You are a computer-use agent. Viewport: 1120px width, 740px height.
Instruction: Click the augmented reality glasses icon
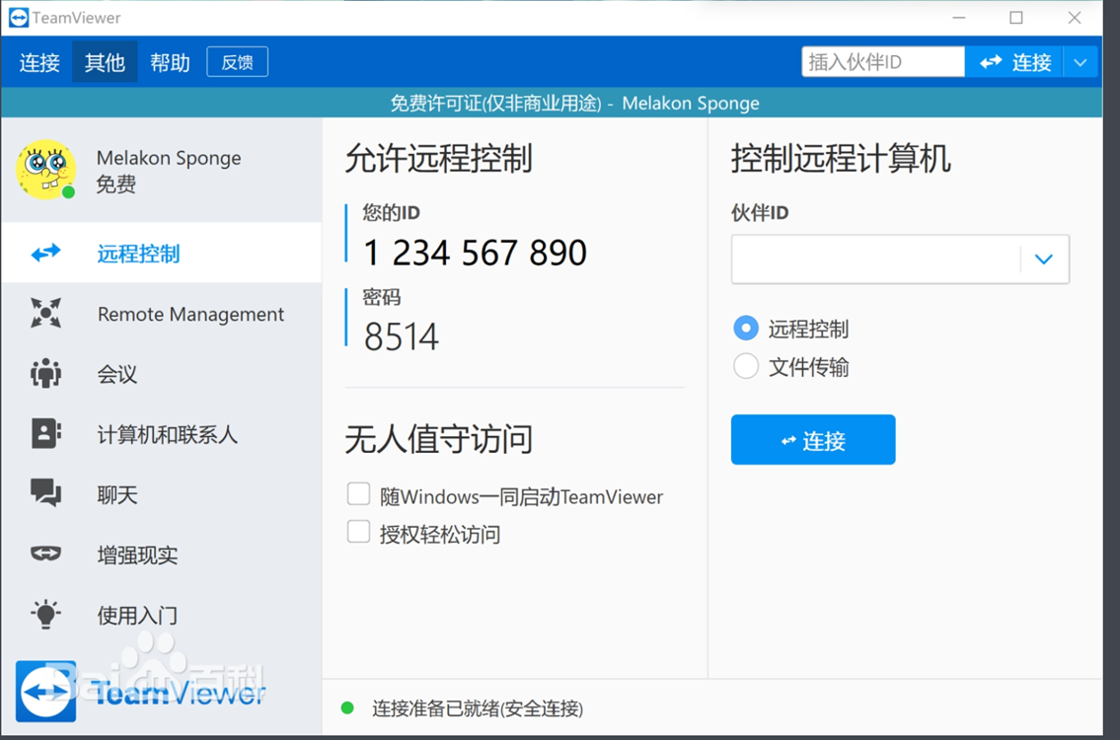click(x=45, y=554)
